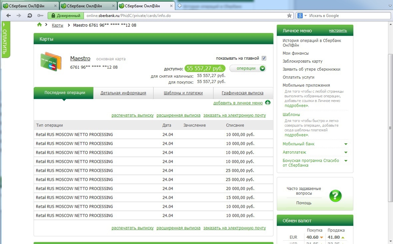This screenshot has height=244, width=393.
Task: Open the 'Графическая выписка' tab
Action: (242, 93)
